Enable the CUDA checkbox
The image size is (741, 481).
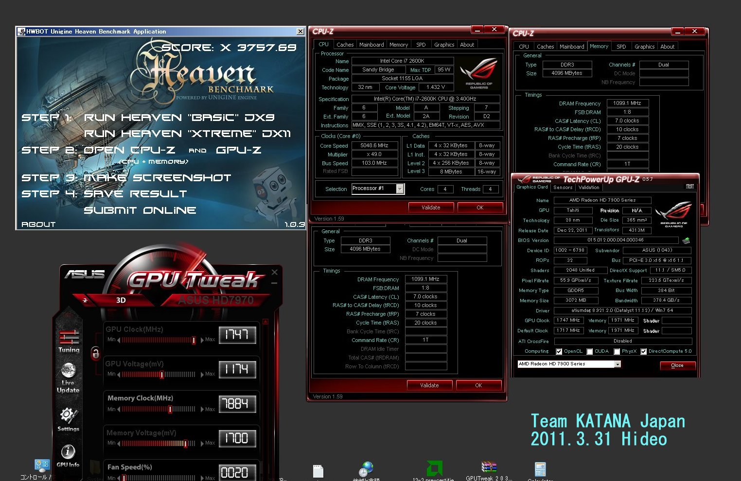[x=590, y=351]
